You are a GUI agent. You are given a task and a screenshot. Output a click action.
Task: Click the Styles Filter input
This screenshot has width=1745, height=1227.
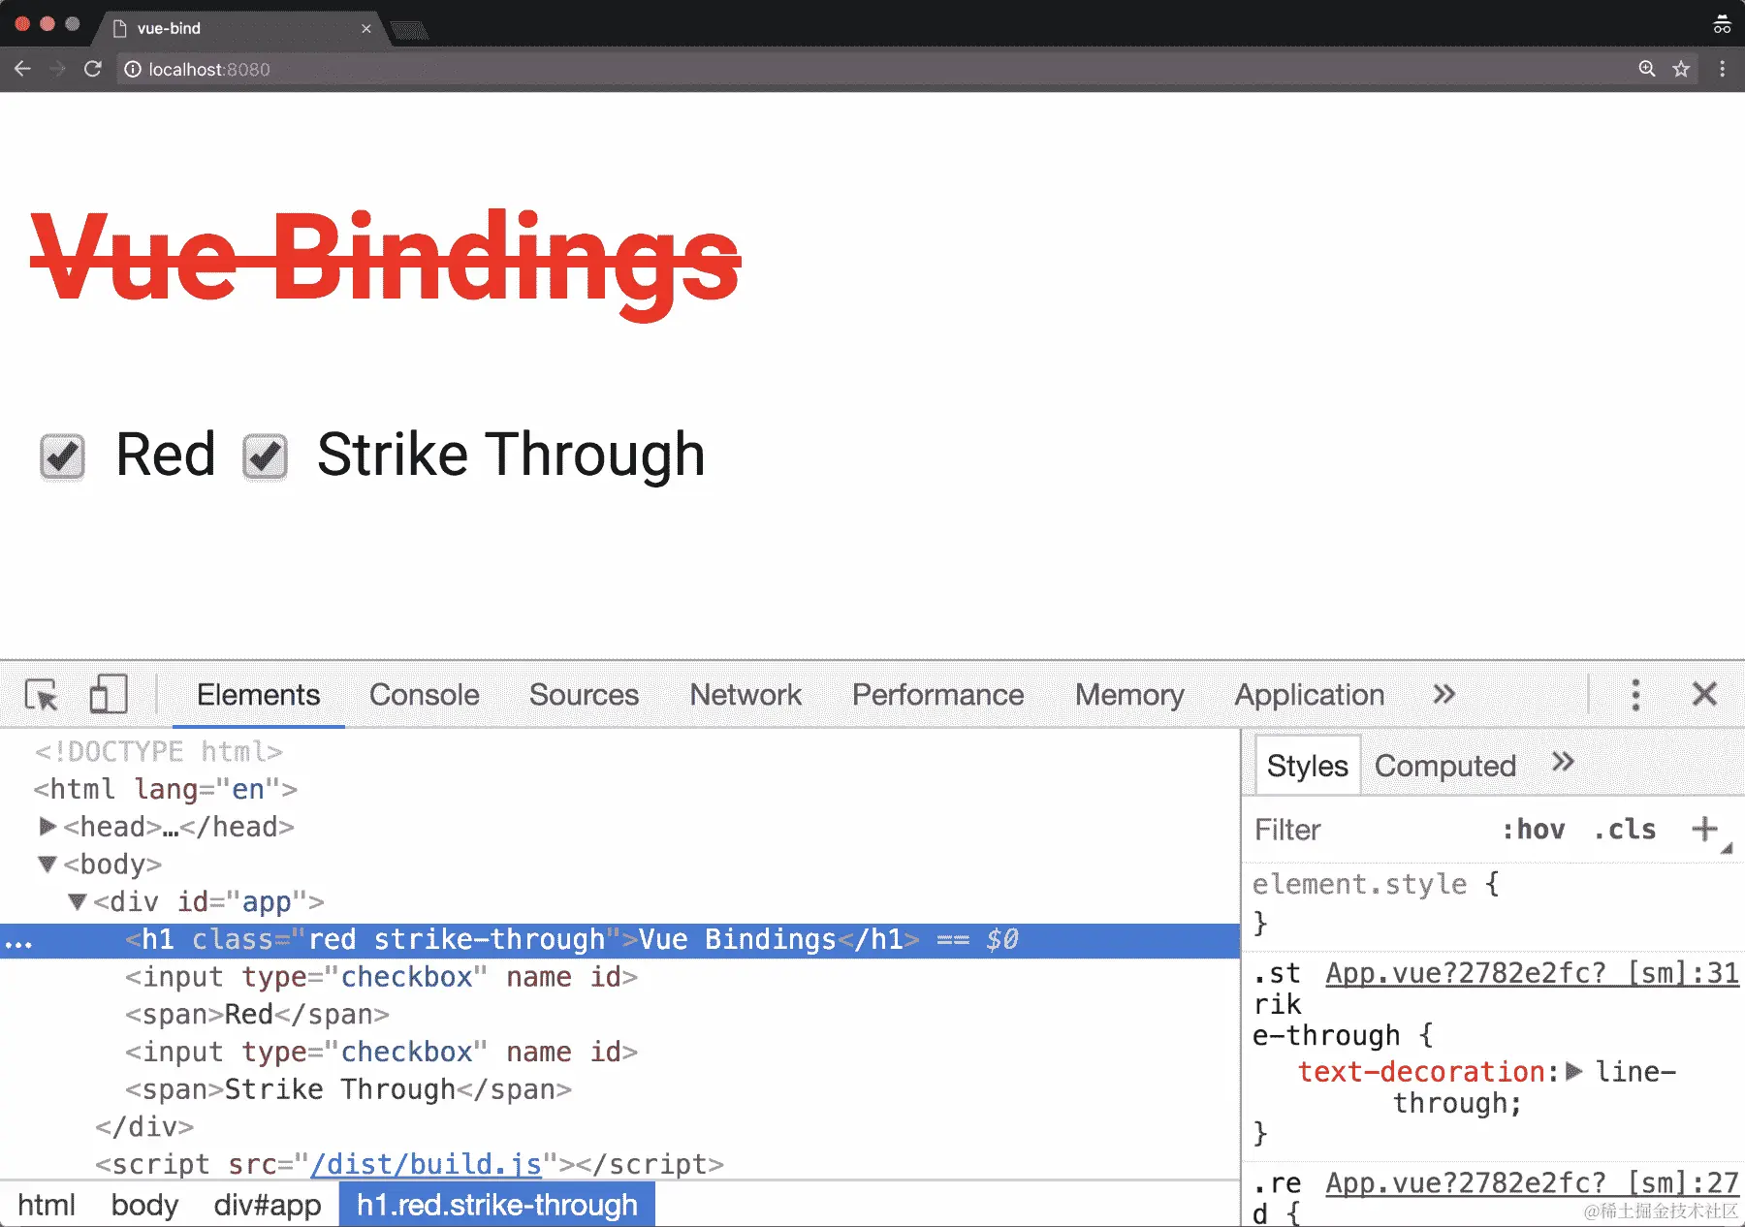[x=1367, y=830]
